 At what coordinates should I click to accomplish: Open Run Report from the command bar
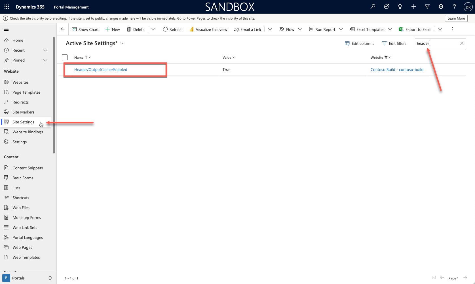pyautogui.click(x=325, y=29)
